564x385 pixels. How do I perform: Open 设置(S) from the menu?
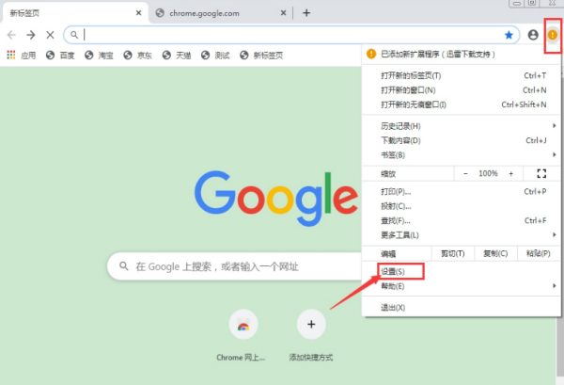pos(462,271)
